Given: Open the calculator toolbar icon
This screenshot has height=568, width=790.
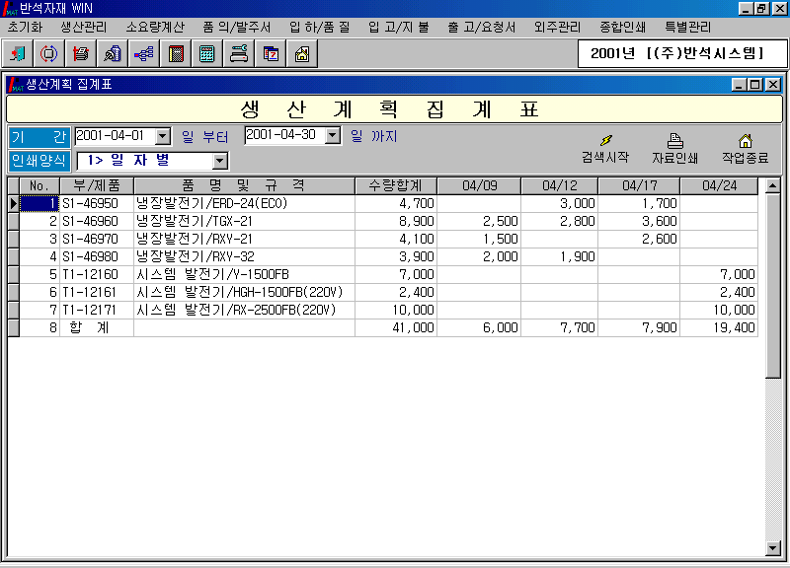Looking at the screenshot, I should (x=207, y=54).
